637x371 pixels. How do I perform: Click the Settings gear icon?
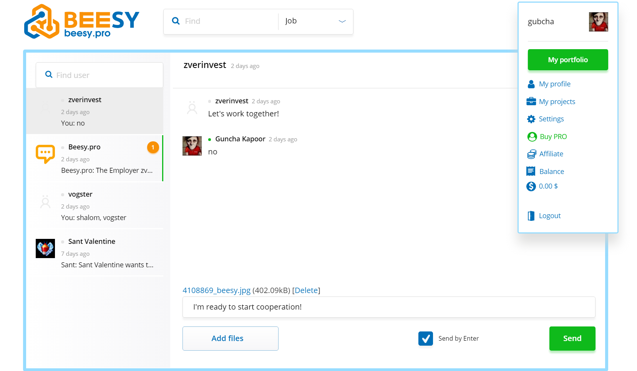coord(531,119)
